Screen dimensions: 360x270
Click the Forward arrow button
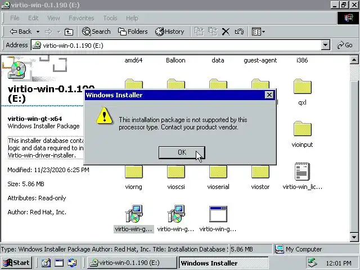pyautogui.click(x=48, y=31)
